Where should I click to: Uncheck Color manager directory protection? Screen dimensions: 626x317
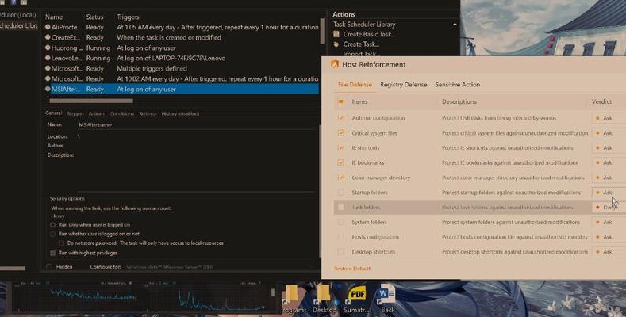click(x=340, y=178)
